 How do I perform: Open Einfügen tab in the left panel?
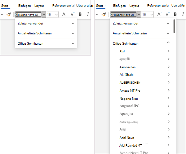(x=24, y=6)
